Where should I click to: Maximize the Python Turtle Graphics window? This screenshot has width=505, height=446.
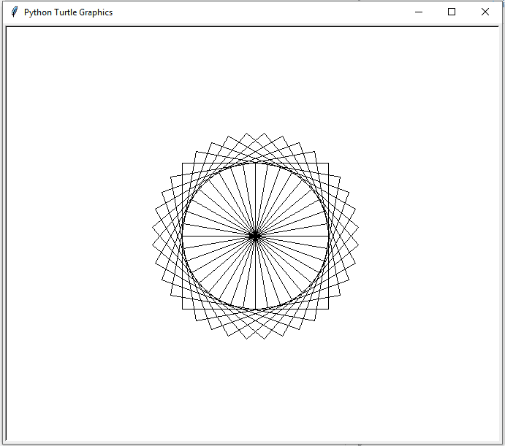[x=452, y=12]
